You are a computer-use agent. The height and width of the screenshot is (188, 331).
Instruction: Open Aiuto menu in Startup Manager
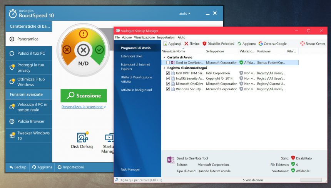181,37
